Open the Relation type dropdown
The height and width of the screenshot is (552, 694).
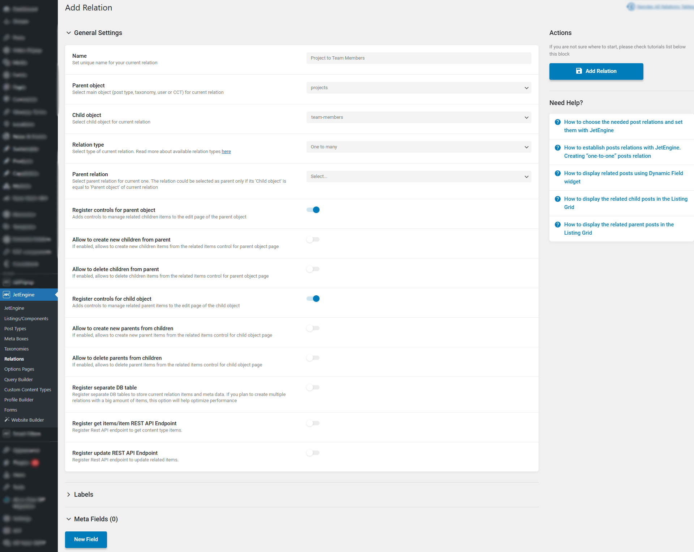[419, 147]
